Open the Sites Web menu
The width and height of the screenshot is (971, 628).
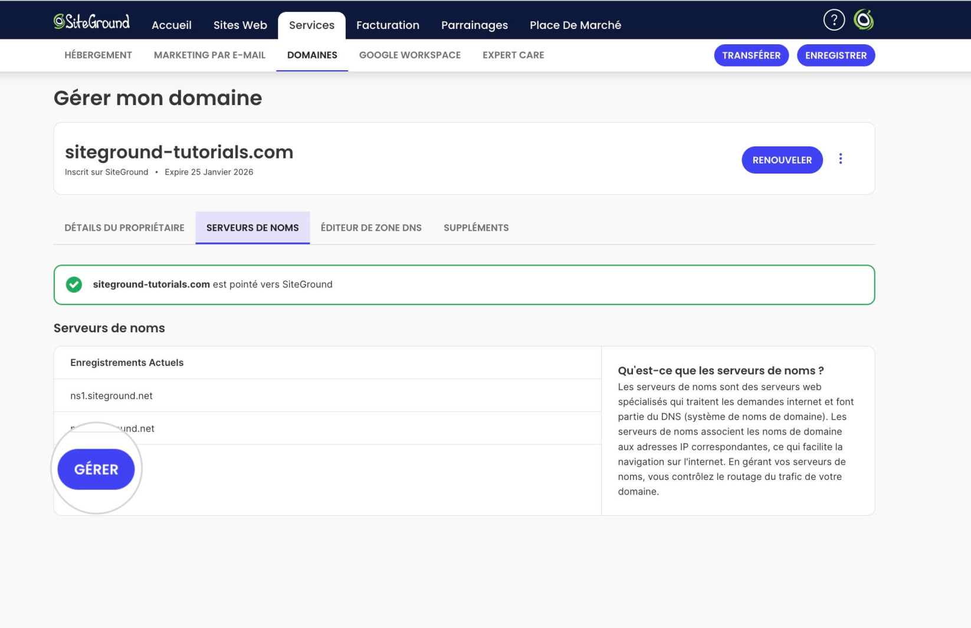(x=240, y=25)
